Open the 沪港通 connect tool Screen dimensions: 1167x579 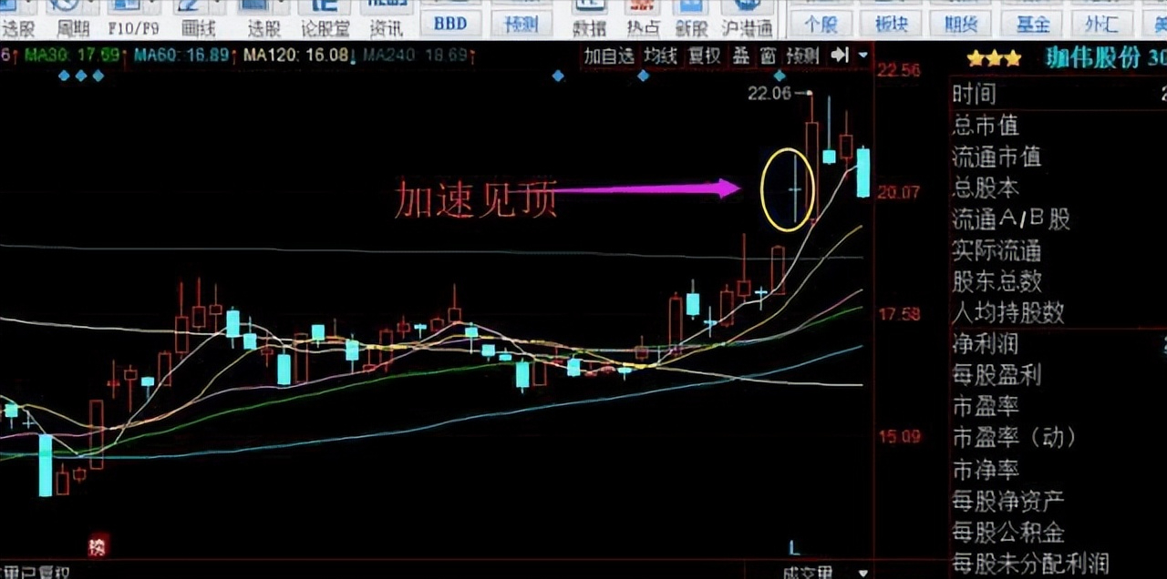747,18
